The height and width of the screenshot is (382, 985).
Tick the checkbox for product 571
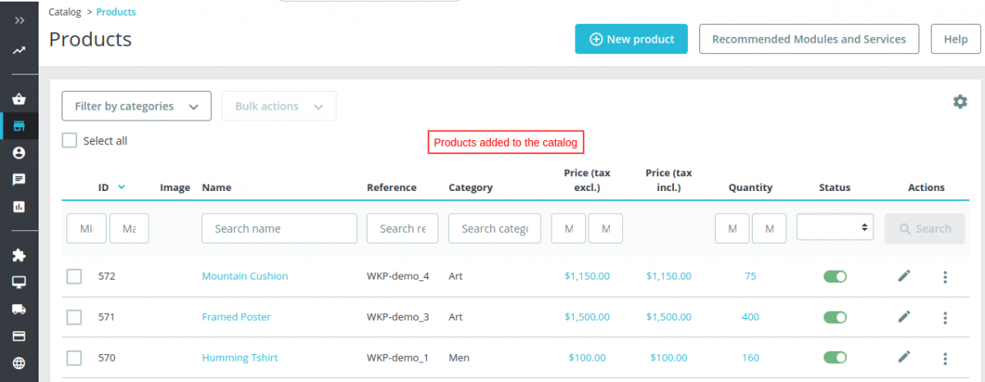(74, 317)
